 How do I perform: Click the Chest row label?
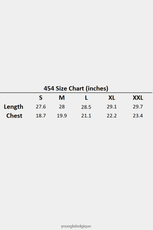14,116
